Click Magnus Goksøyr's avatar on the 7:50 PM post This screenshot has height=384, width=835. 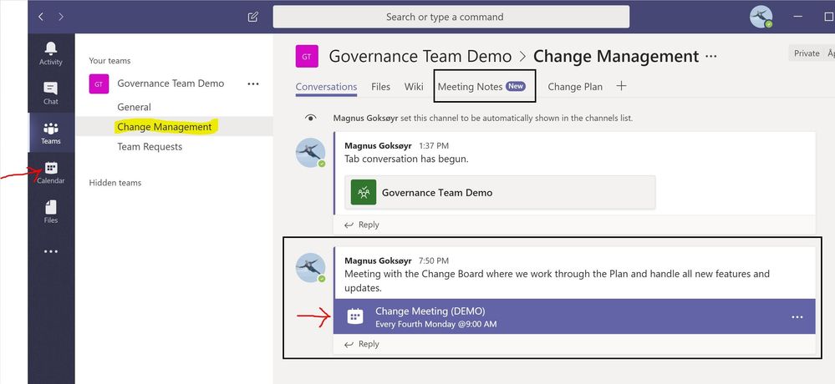310,267
